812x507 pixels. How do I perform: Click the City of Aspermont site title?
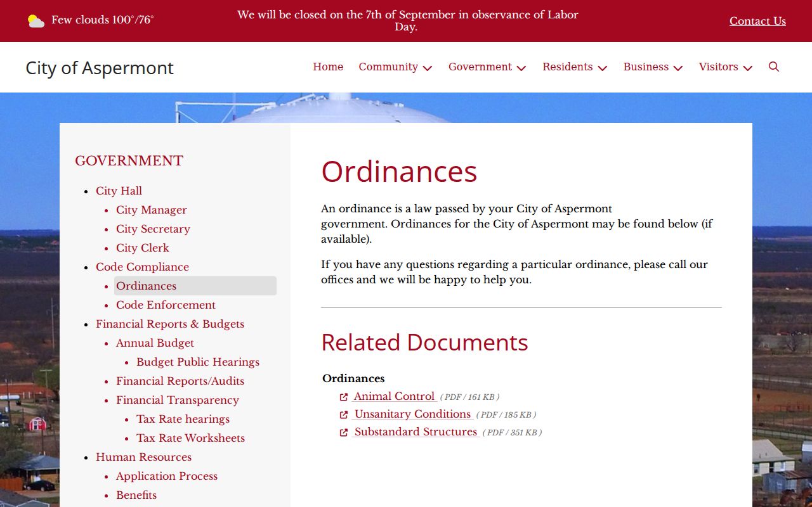[x=100, y=68]
